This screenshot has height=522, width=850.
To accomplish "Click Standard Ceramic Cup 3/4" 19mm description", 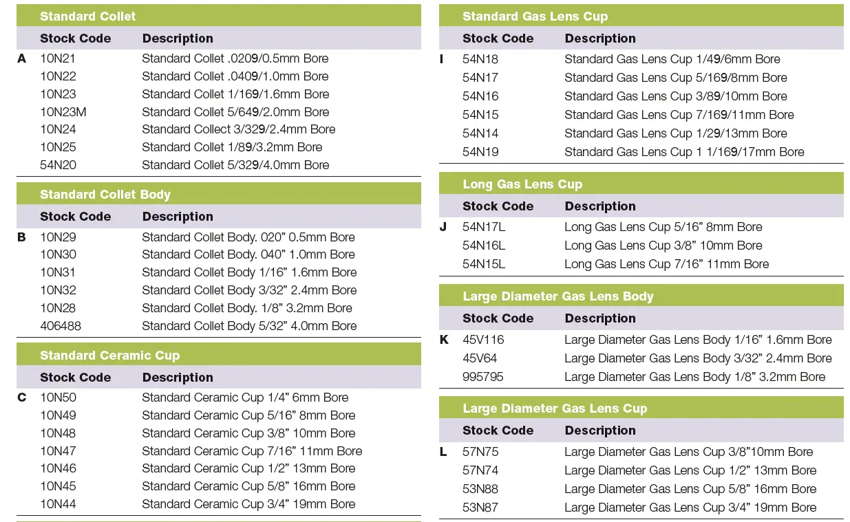I will click(x=248, y=504).
